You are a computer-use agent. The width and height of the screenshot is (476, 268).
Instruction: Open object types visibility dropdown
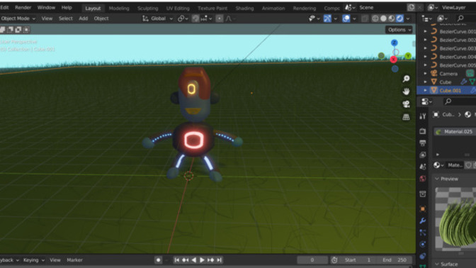click(314, 18)
